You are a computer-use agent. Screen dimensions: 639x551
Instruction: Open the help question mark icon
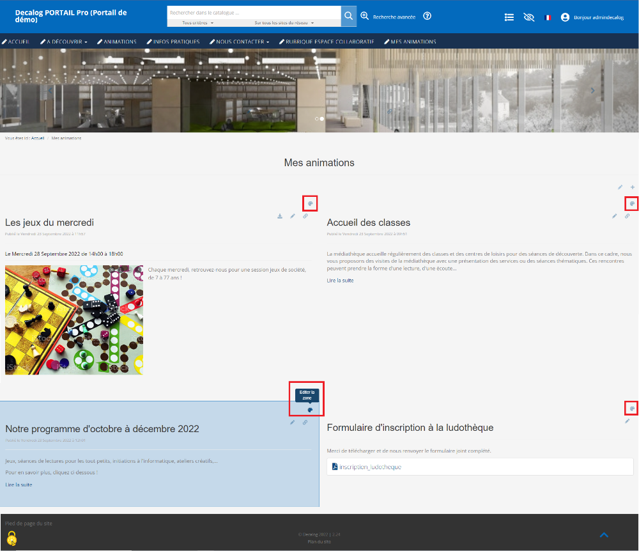[427, 16]
